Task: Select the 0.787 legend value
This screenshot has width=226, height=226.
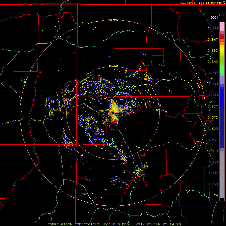Action: tap(213, 73)
